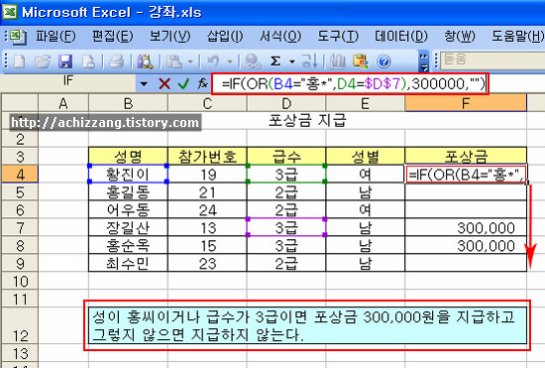Open Help with the question mark icon
Viewport: 545px width, 368px height.
click(x=383, y=61)
